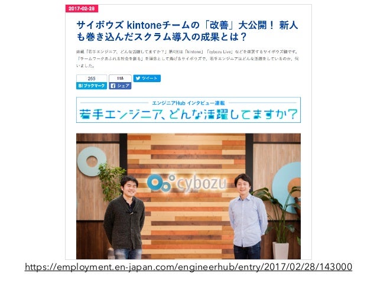Click the 255 bookmark count box
The width and height of the screenshot is (377, 283).
coord(92,79)
